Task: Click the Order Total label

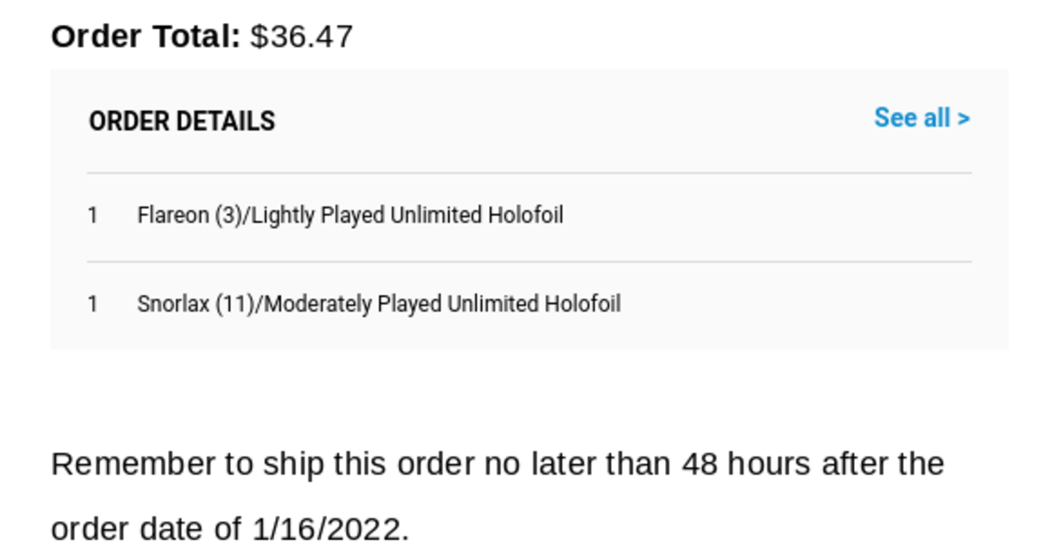Action: 145,37
